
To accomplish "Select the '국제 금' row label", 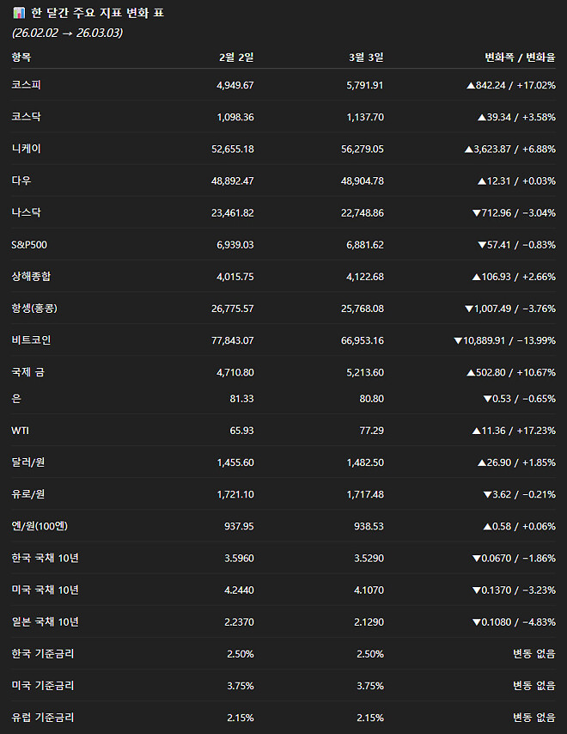I will pyautogui.click(x=28, y=371).
